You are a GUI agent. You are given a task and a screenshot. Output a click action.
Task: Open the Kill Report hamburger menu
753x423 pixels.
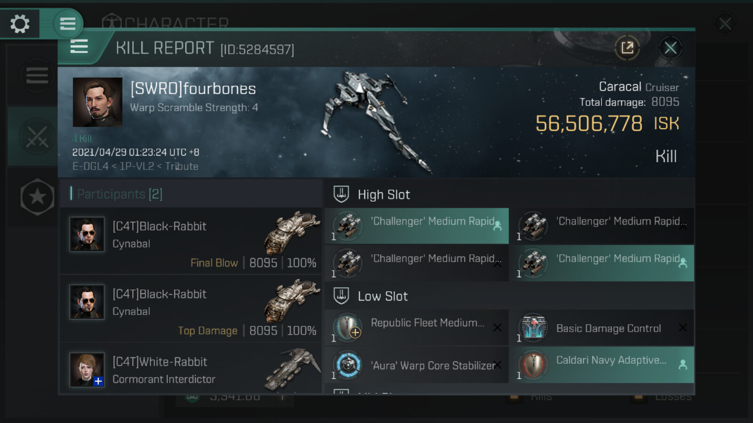click(x=79, y=47)
